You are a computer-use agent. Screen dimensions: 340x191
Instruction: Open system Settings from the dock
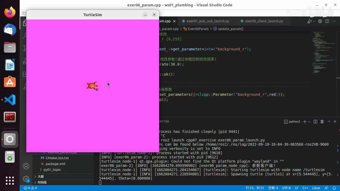pos(10,139)
